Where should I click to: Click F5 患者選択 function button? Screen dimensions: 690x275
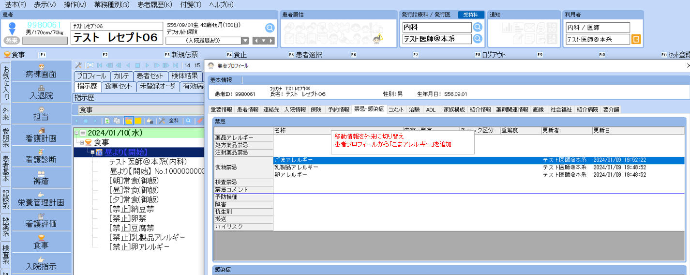(x=305, y=55)
